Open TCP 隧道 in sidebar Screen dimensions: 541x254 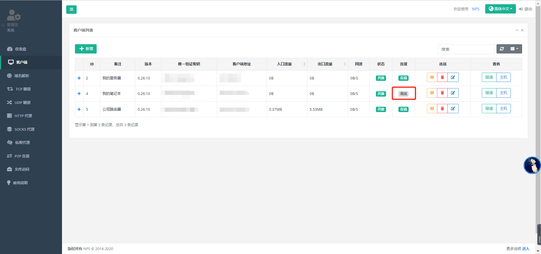pyautogui.click(x=23, y=89)
